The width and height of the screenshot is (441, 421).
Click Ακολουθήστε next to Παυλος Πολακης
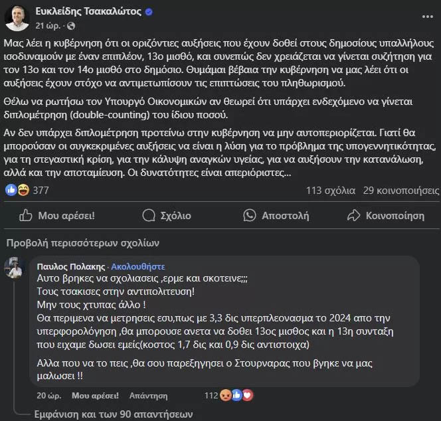[x=138, y=266]
